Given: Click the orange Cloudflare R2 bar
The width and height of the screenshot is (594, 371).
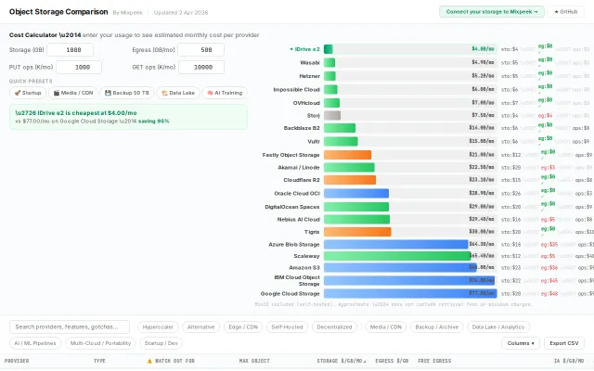Looking at the screenshot, I should coord(350,180).
